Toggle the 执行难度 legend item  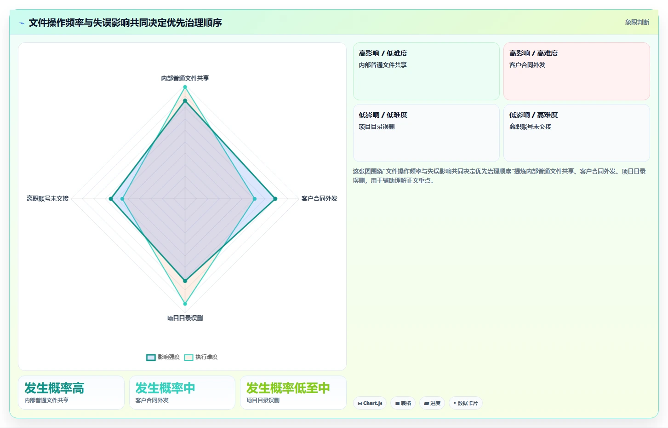[x=201, y=357]
